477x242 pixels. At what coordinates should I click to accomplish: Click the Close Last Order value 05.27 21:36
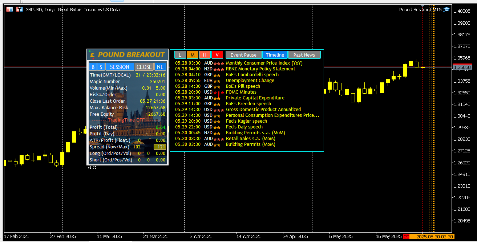click(x=153, y=101)
